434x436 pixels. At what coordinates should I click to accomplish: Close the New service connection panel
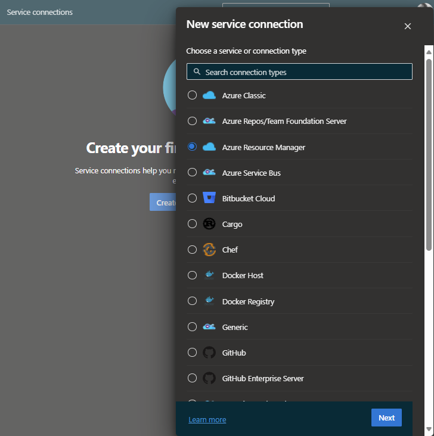pyautogui.click(x=408, y=26)
